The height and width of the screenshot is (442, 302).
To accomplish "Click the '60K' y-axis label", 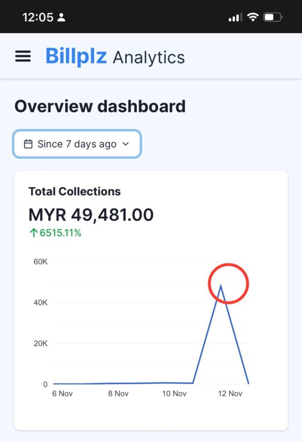I will (x=40, y=261).
